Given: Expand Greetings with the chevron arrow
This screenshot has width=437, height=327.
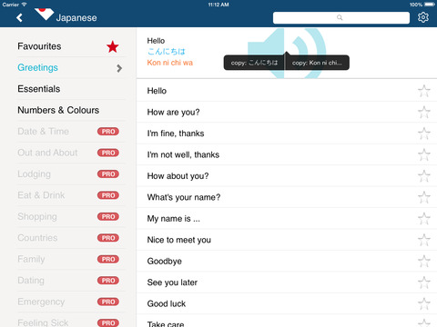Looking at the screenshot, I should [x=119, y=68].
